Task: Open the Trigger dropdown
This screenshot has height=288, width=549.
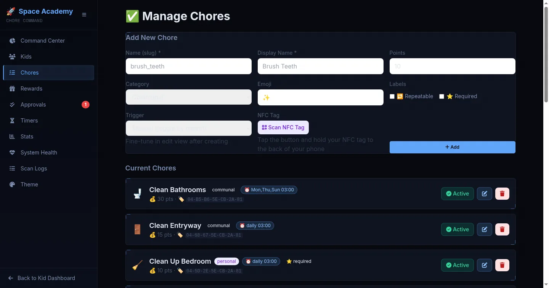Action: pyautogui.click(x=189, y=128)
